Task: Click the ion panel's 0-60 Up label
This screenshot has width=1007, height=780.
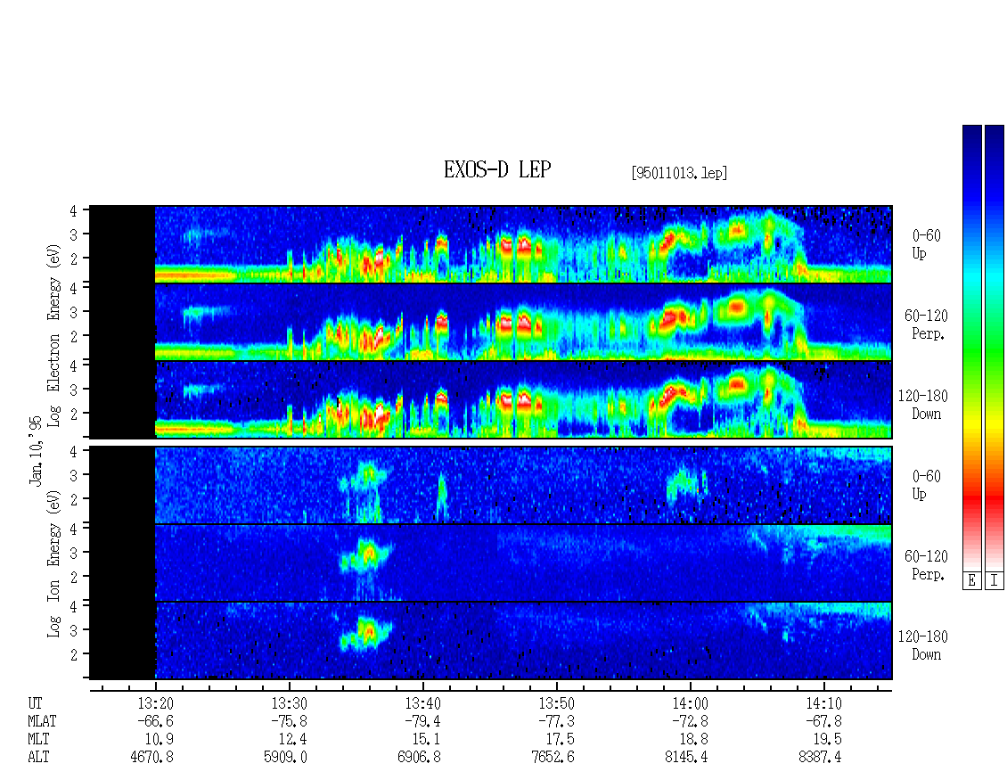Action: (x=926, y=485)
